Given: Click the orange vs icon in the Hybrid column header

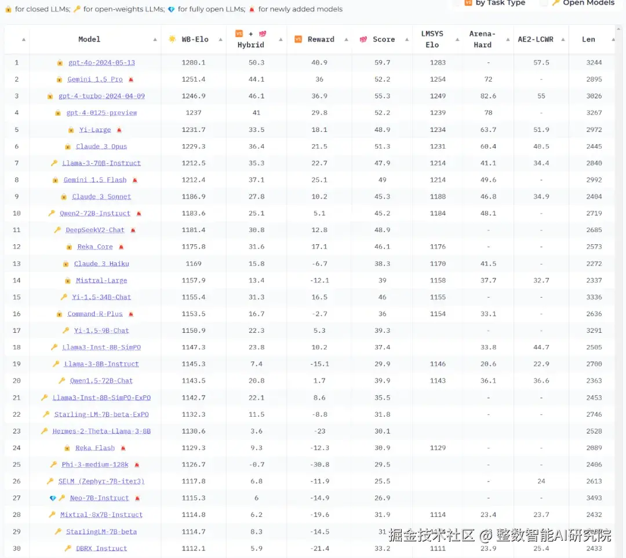Looking at the screenshot, I should click(239, 34).
